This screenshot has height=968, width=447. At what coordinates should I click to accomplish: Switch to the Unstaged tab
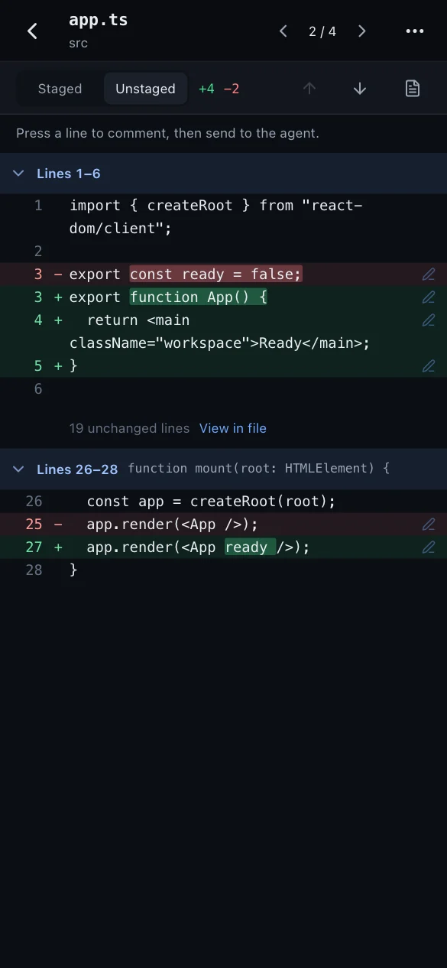[145, 89]
